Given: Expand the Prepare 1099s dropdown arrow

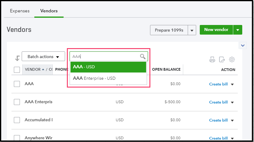Looking at the screenshot, I should click(192, 30).
